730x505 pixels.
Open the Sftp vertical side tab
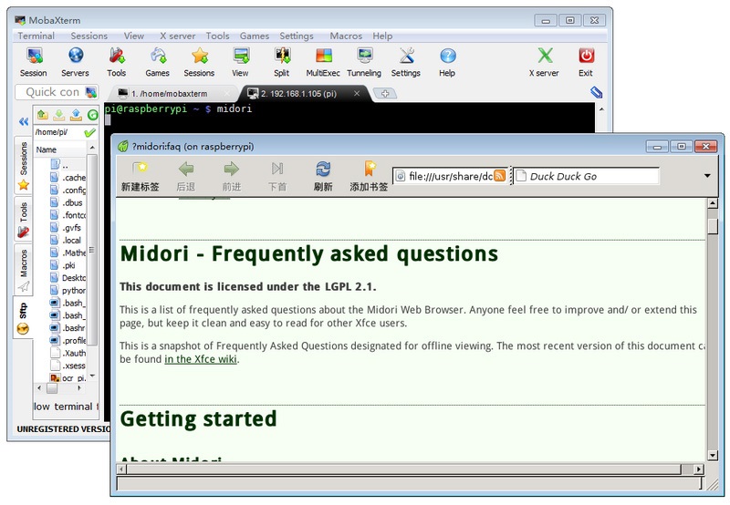click(24, 318)
